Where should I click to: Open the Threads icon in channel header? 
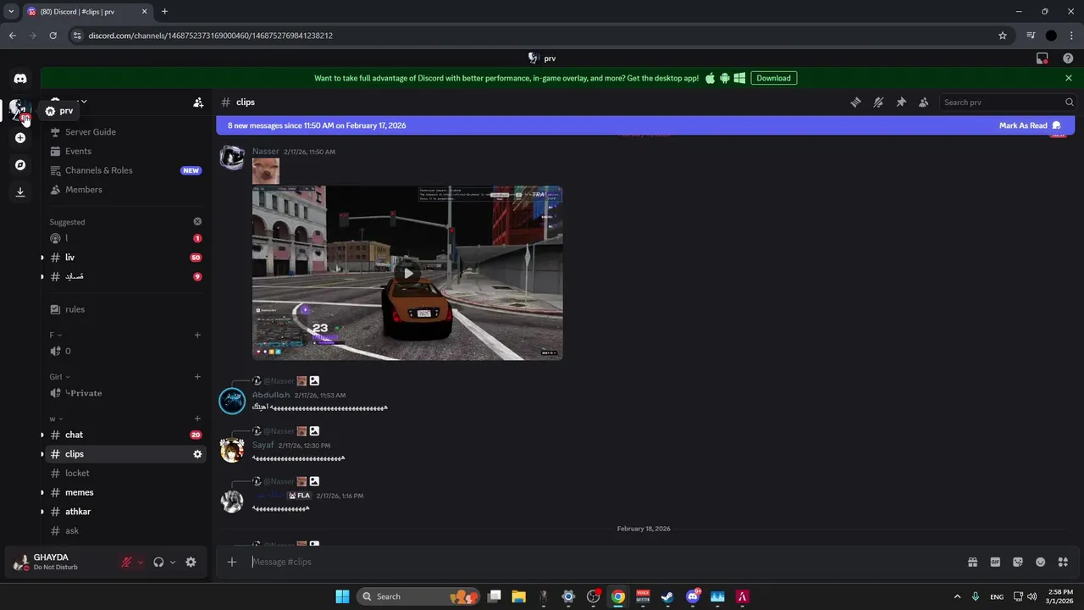pos(855,103)
